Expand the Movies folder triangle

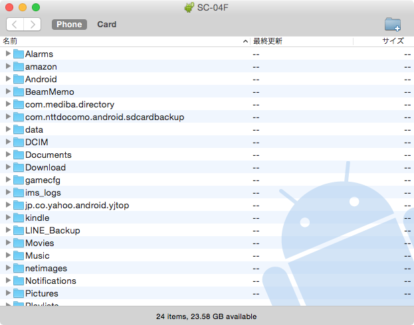coord(8,243)
